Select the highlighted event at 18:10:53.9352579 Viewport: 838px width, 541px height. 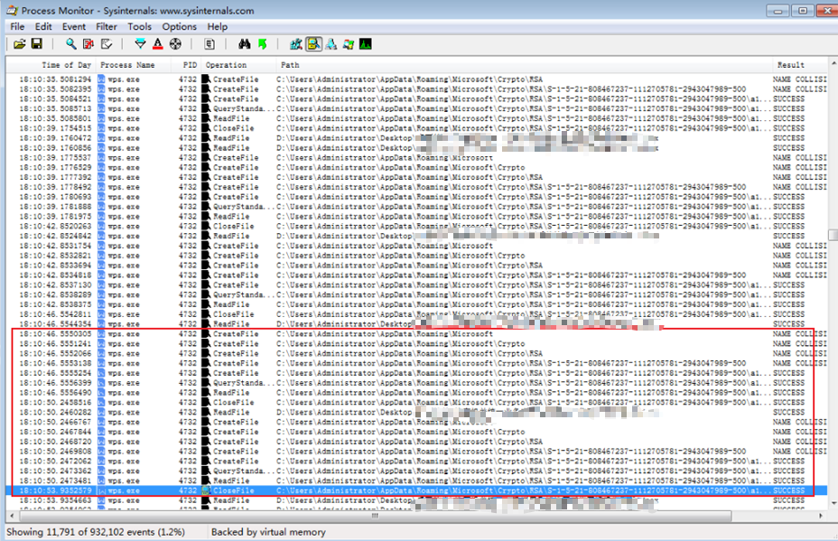click(417, 490)
